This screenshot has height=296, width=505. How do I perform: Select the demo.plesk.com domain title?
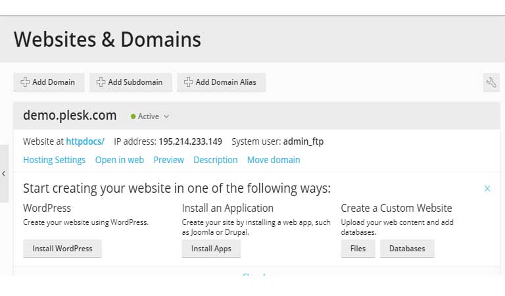70,115
